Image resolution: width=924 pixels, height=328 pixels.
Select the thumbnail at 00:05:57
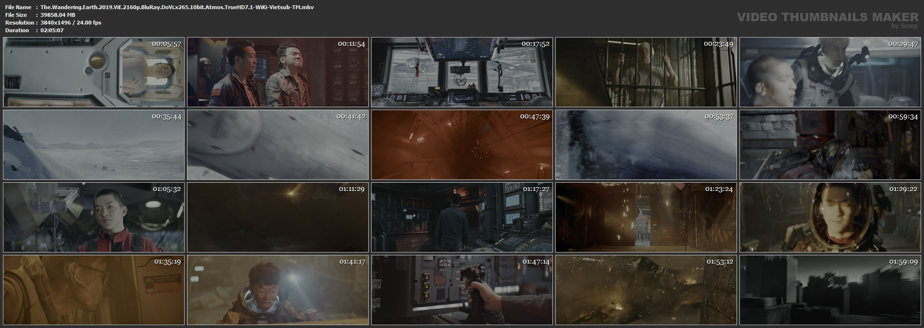tap(94, 72)
